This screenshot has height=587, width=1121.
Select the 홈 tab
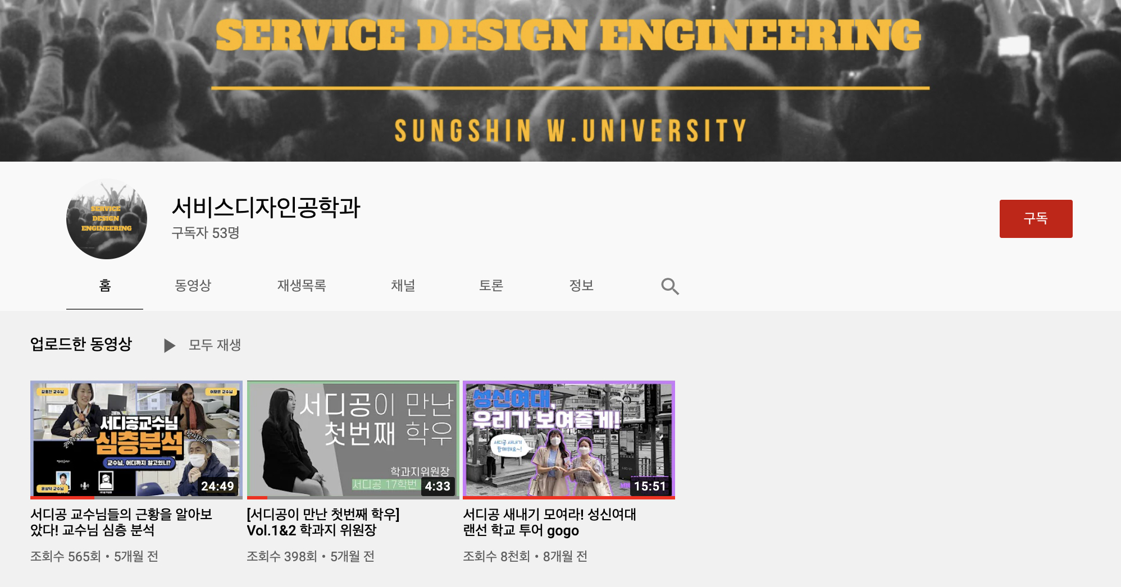pyautogui.click(x=105, y=286)
